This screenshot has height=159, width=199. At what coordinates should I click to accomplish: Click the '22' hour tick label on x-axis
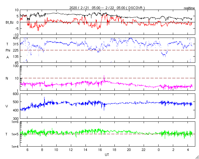(x=144, y=150)
